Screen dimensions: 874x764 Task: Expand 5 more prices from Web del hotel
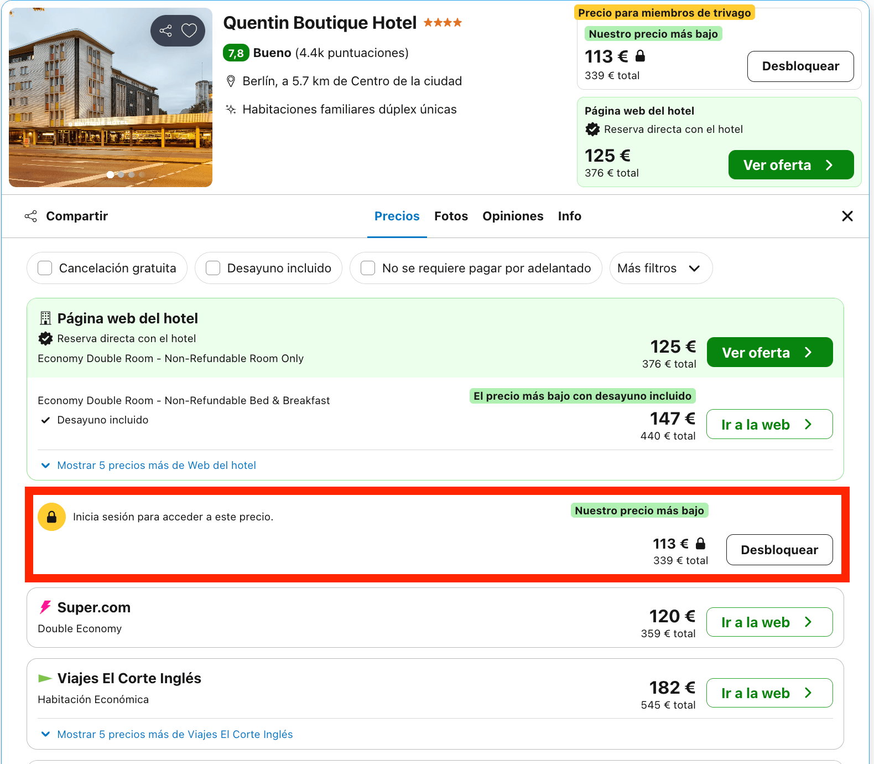pyautogui.click(x=149, y=466)
